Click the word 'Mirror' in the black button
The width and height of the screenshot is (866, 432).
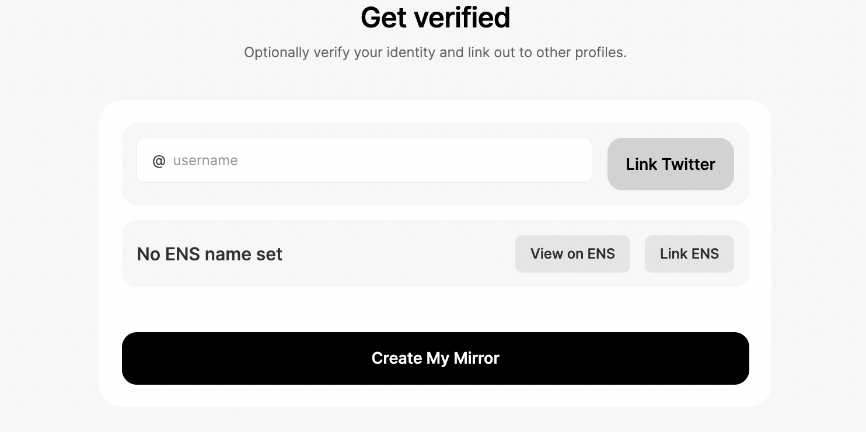[476, 358]
